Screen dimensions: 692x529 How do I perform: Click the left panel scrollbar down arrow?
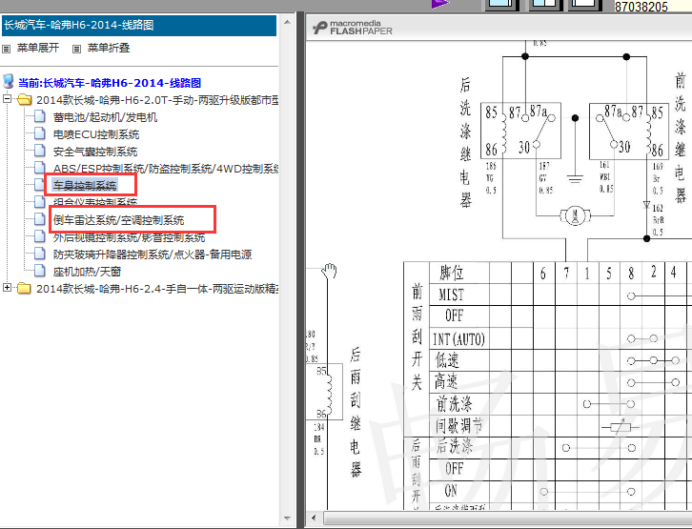coord(287,519)
